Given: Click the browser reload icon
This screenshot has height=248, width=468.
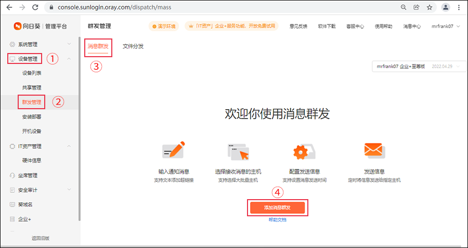Looking at the screenshot, I should pyautogui.click(x=35, y=7).
